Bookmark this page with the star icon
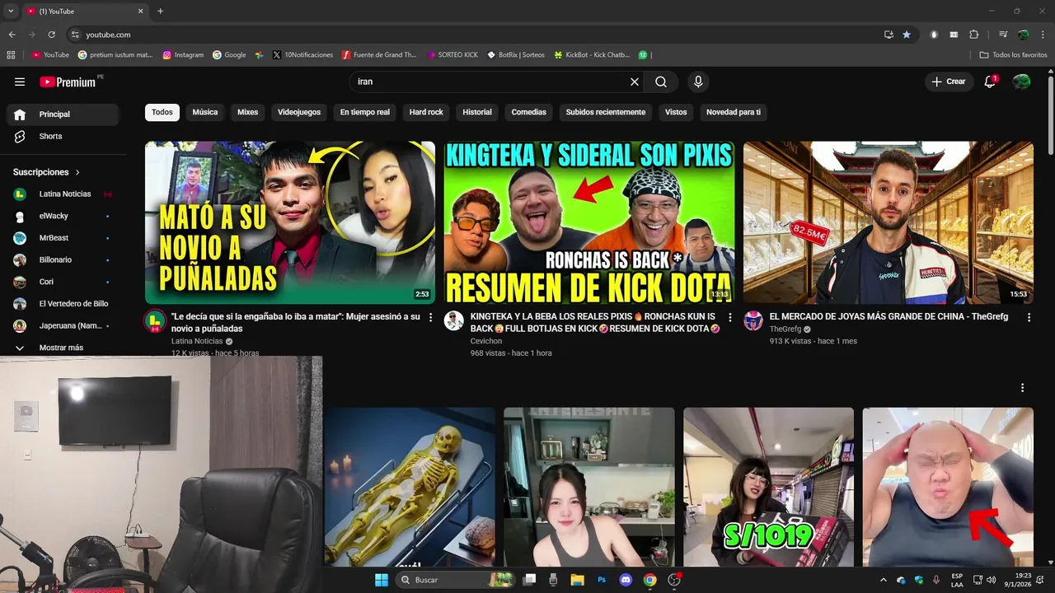Image resolution: width=1055 pixels, height=593 pixels. [x=907, y=35]
